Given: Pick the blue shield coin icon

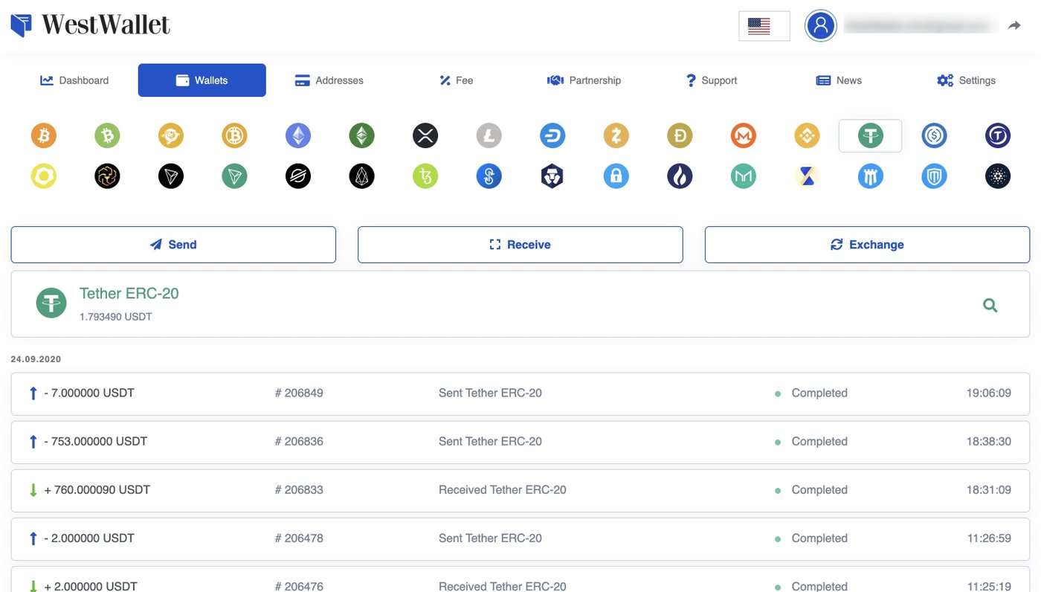Looking at the screenshot, I should click(x=934, y=176).
